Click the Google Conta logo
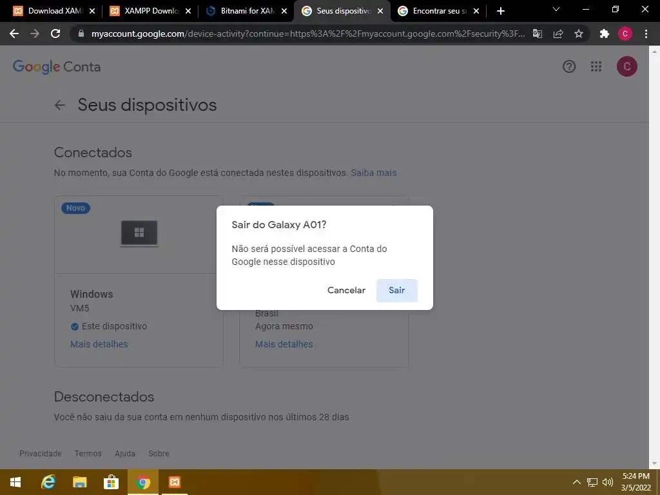This screenshot has width=660, height=495. click(x=57, y=67)
